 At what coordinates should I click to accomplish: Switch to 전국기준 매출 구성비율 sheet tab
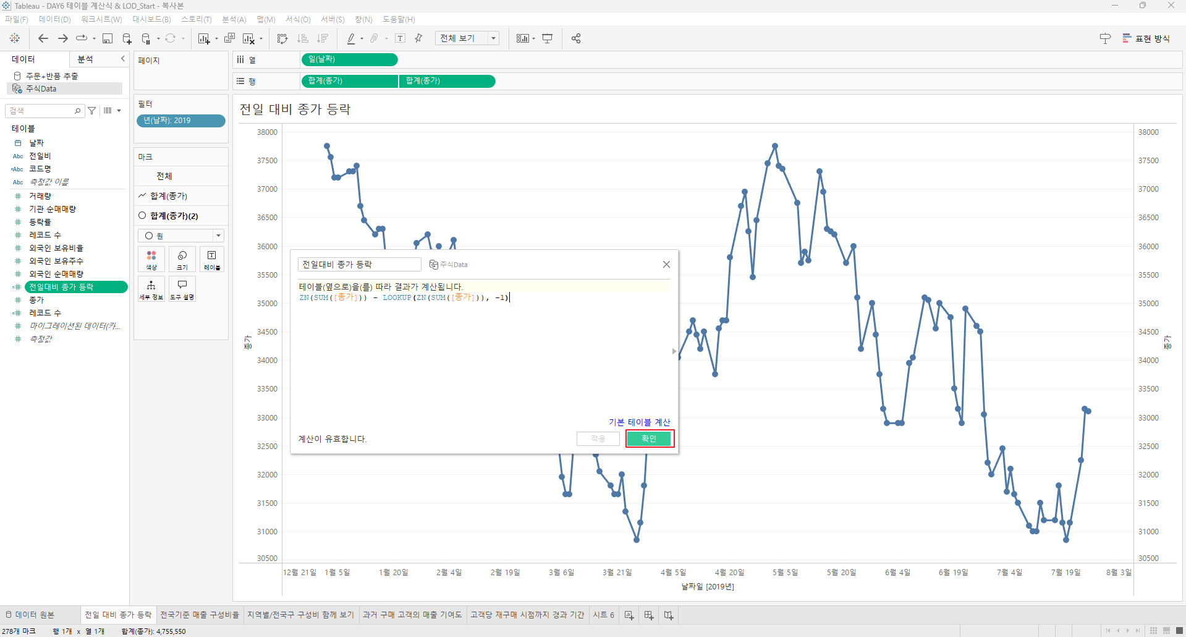[x=200, y=615]
